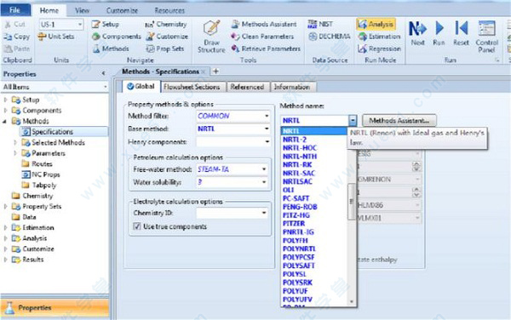Open the Flowsheet Sections tab
The height and width of the screenshot is (320, 511).
[x=192, y=87]
